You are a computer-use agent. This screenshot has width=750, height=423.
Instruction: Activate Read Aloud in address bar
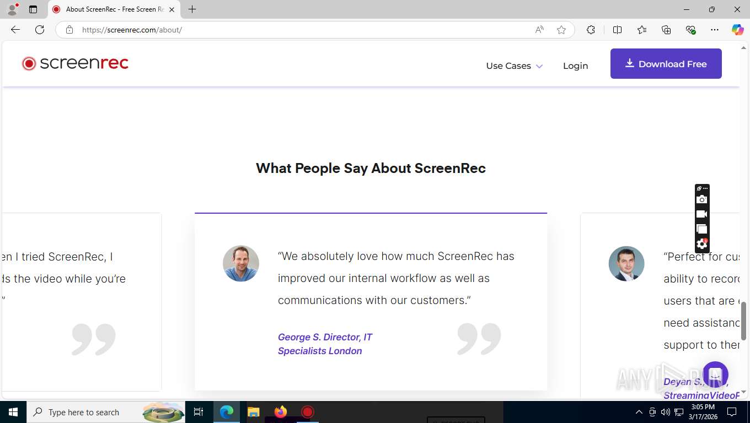539,30
